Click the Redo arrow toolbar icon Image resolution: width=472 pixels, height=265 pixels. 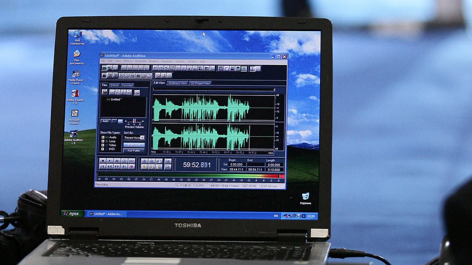(161, 68)
